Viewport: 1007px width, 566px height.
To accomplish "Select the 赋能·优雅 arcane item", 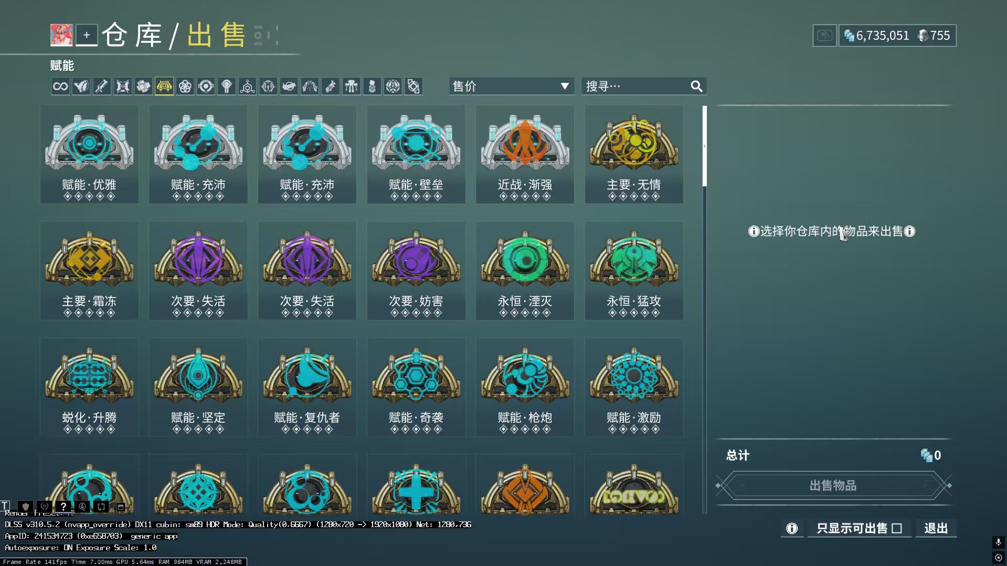I will tap(89, 154).
